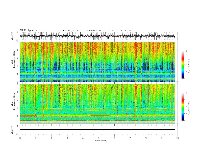Click the "Time (min)" axis label
Image resolution: width=200 pixels, height=155 pixels.
101,141
